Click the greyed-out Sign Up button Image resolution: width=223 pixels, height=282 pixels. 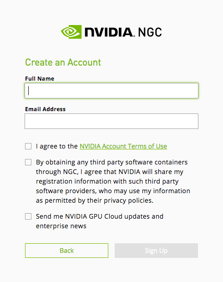coord(157,251)
